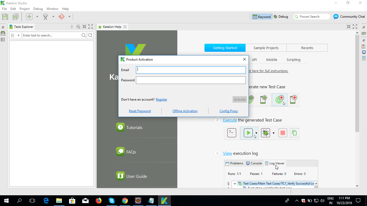Image resolution: width=367 pixels, height=206 pixels.
Task: Open the Project menu
Action: (24, 9)
